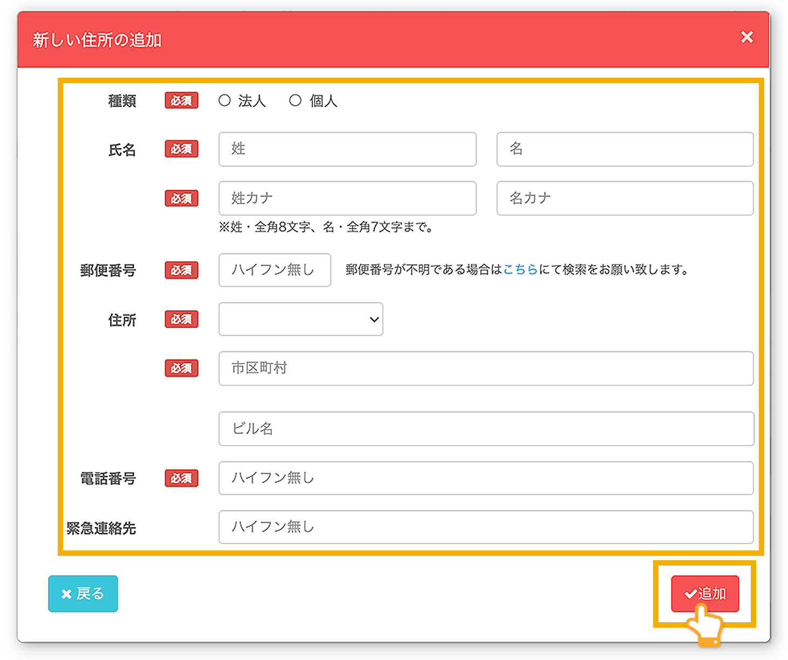Click the 姓カナ field
This screenshot has height=660, width=788.
click(x=347, y=198)
